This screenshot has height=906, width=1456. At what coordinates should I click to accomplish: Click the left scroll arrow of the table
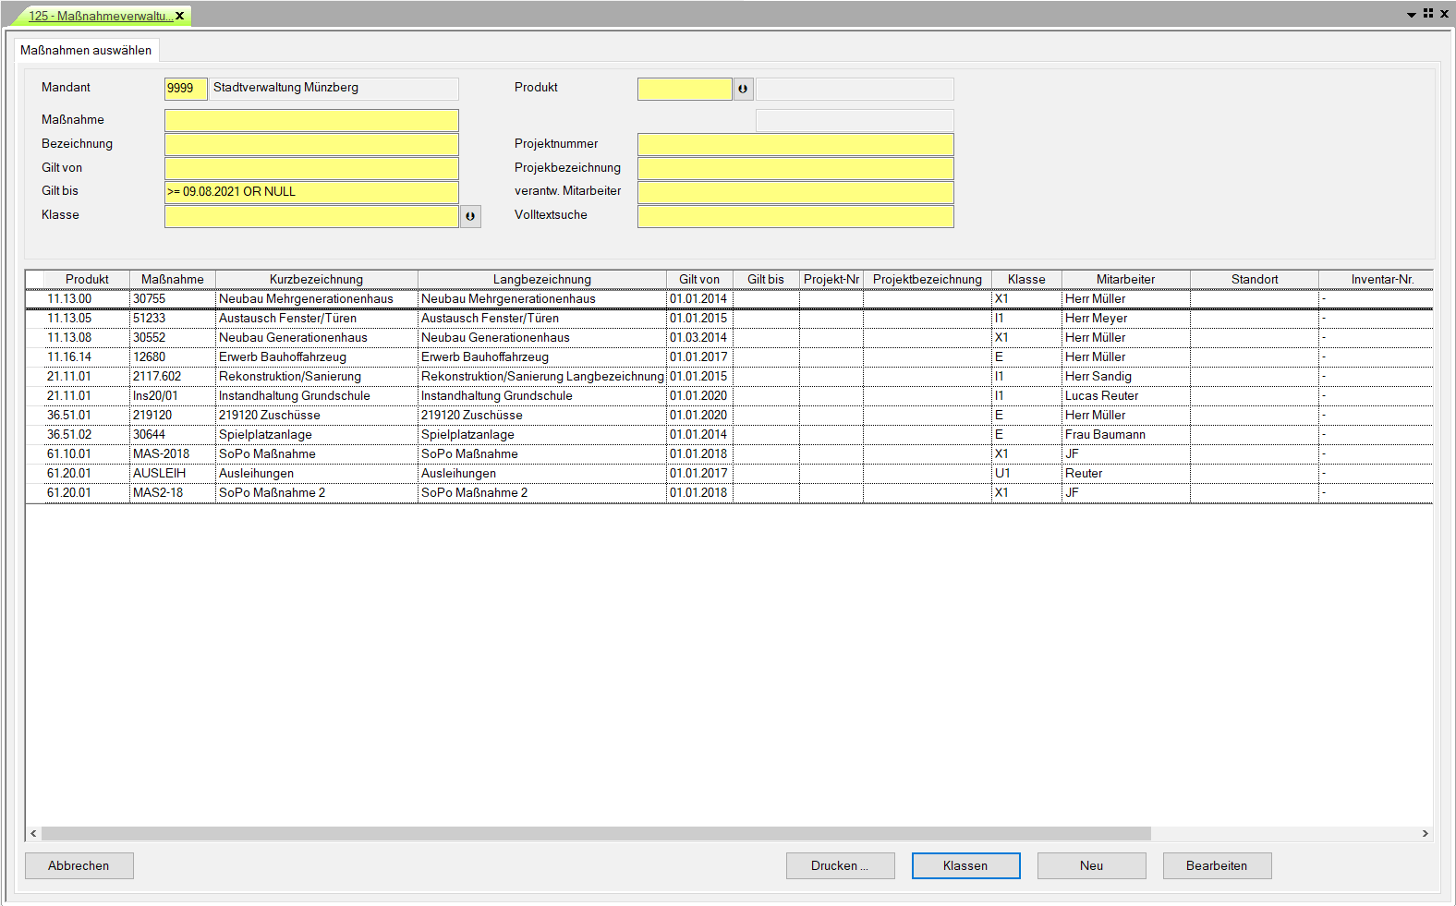pyautogui.click(x=33, y=833)
